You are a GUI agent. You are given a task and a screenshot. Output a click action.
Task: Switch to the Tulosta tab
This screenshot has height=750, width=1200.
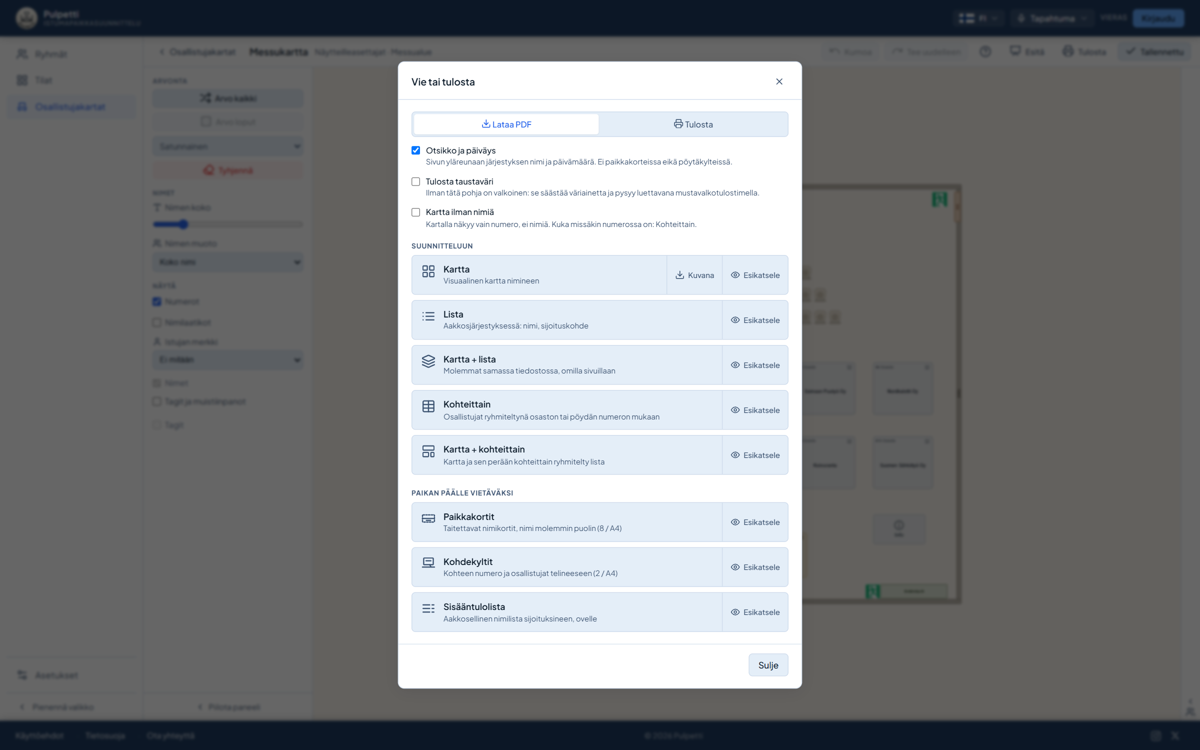point(693,124)
